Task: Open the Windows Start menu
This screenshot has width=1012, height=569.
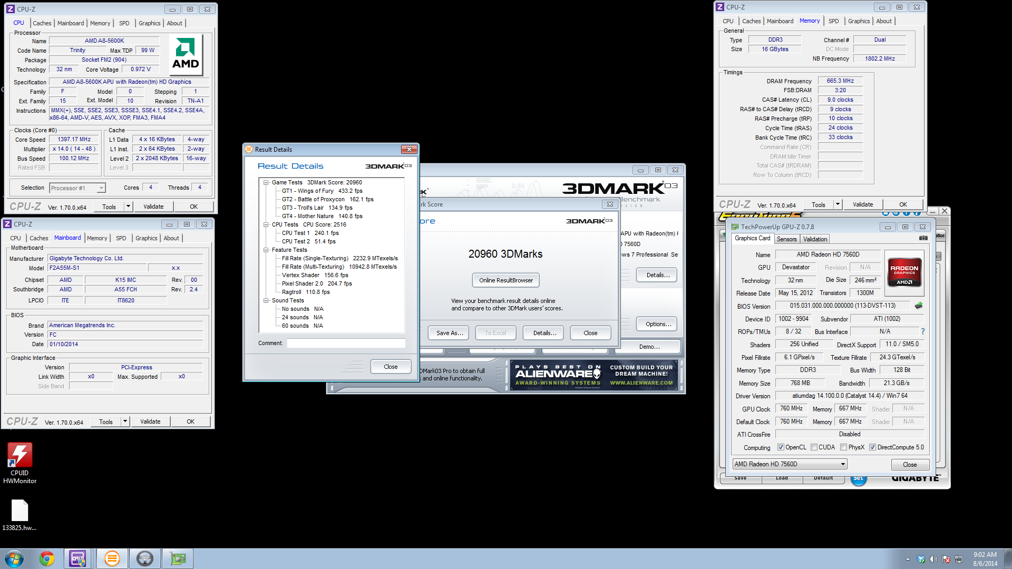Action: pyautogui.click(x=14, y=558)
